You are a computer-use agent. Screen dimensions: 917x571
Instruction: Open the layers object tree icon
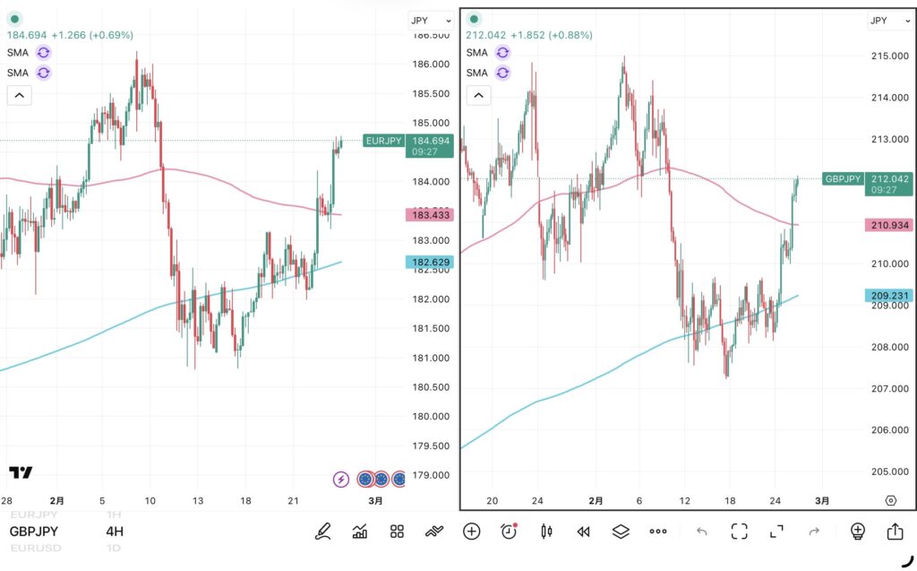tap(621, 532)
